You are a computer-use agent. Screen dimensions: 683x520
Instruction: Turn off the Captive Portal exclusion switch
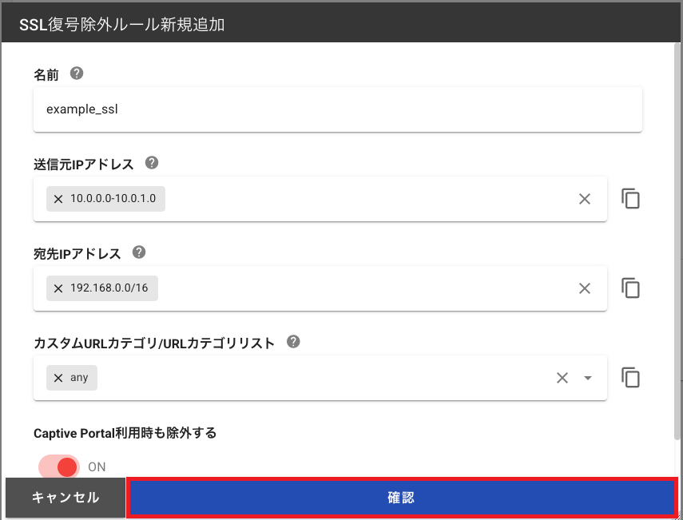[x=59, y=466]
